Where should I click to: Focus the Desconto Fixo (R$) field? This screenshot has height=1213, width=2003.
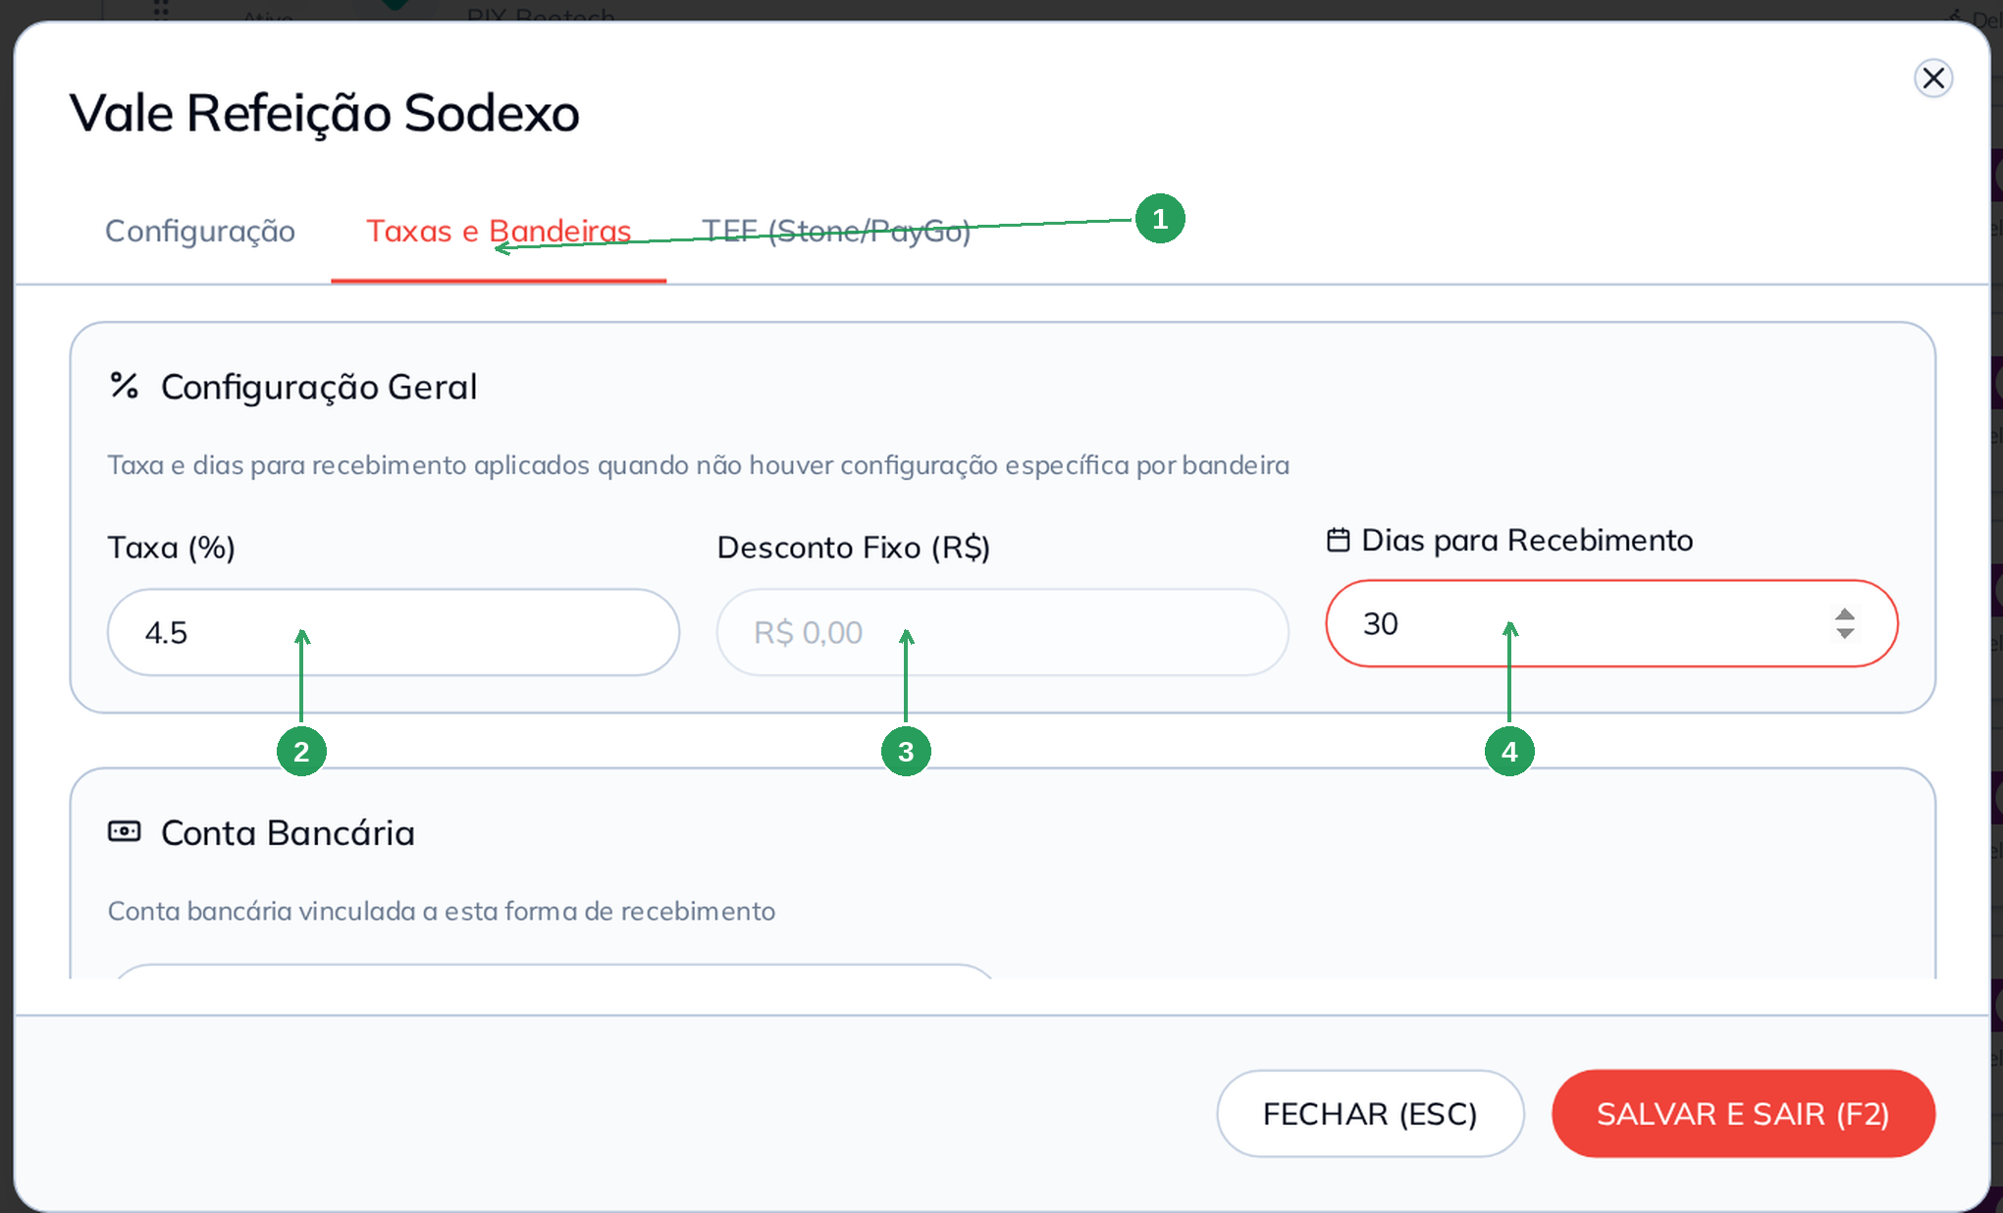(x=1002, y=632)
